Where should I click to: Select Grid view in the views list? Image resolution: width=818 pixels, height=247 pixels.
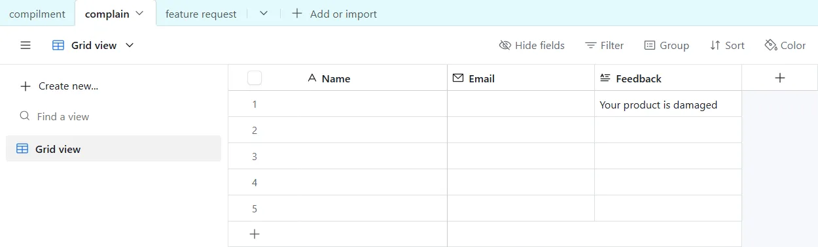(113, 148)
